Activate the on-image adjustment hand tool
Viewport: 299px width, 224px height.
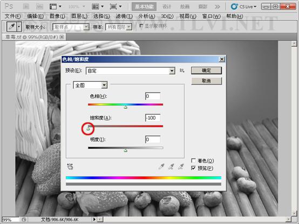click(70, 166)
